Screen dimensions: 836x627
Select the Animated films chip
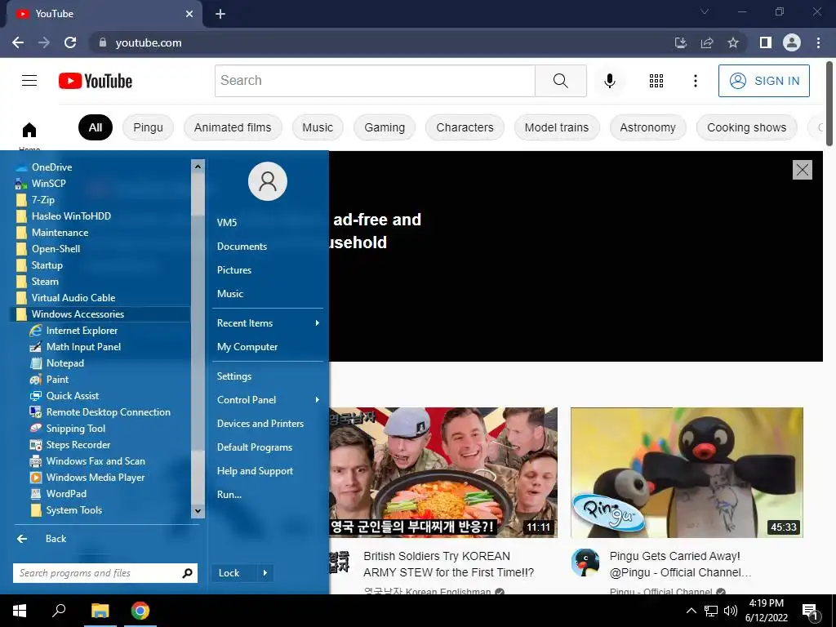tap(233, 127)
